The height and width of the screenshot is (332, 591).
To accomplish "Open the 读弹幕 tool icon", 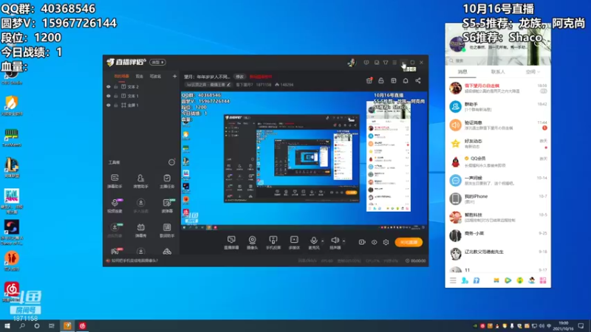I will (167, 206).
